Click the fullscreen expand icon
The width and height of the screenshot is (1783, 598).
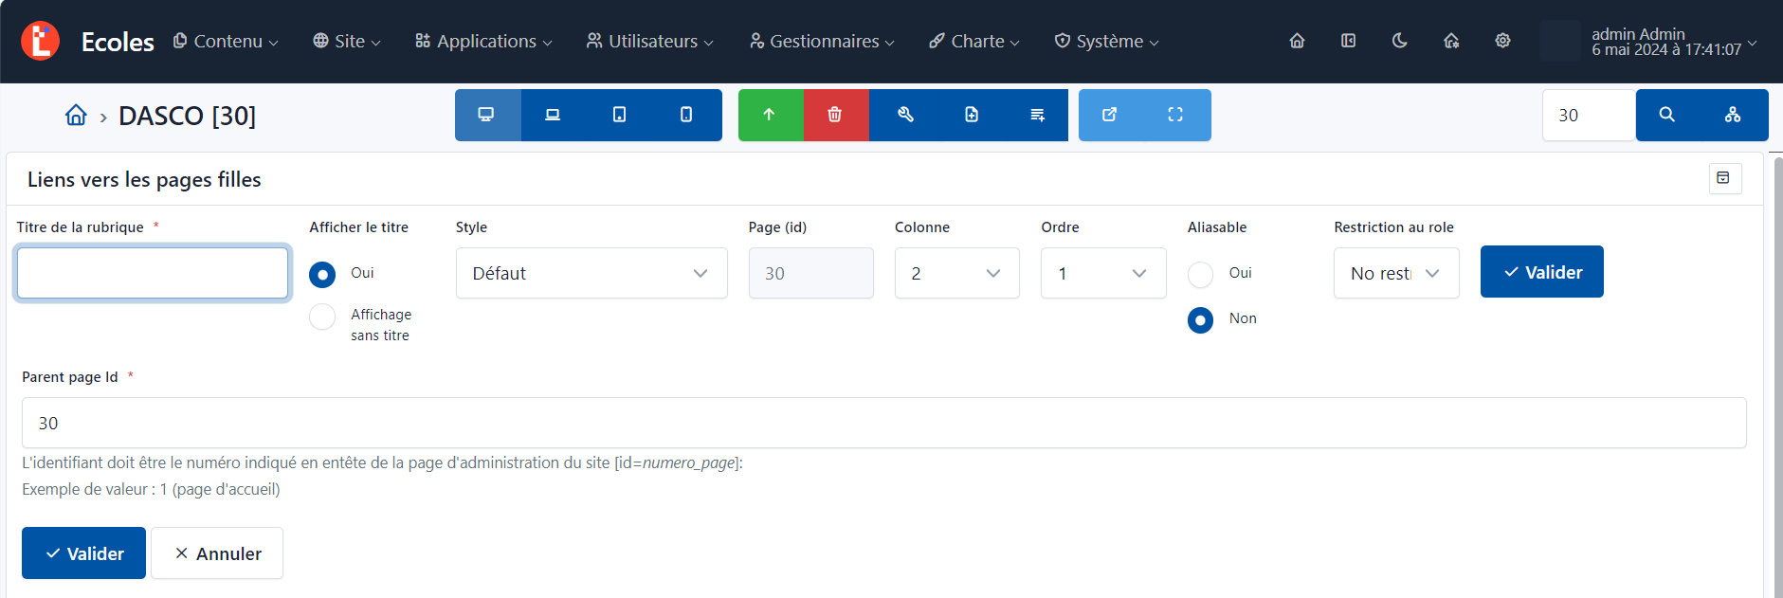pos(1175,115)
